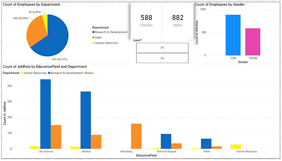Click the Marketing Sales orange bar
Screen dimensions: 282x161
click(136, 136)
